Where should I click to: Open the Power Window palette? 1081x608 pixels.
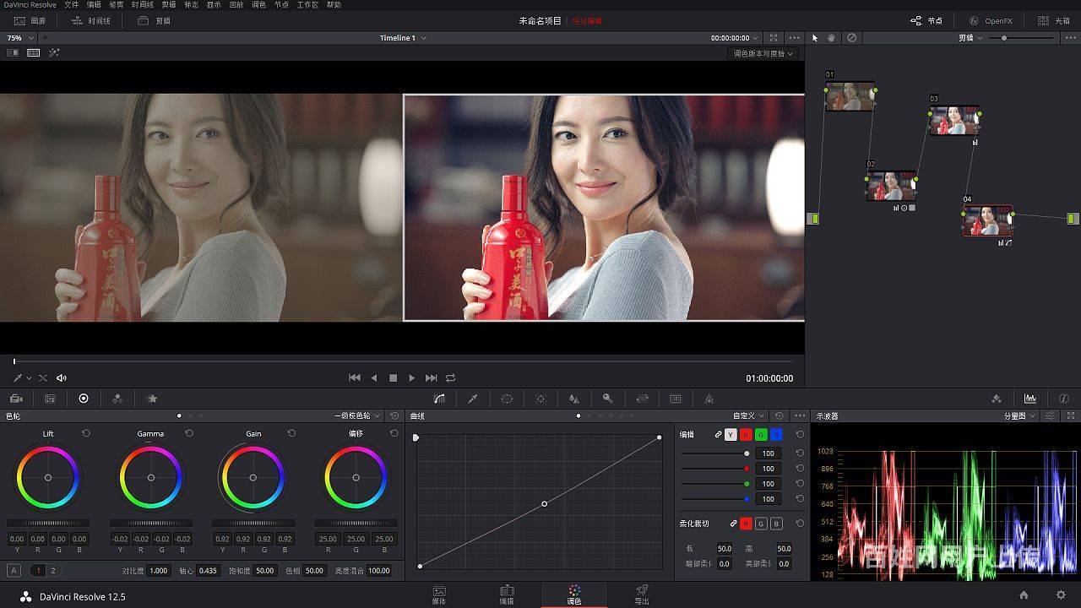507,399
